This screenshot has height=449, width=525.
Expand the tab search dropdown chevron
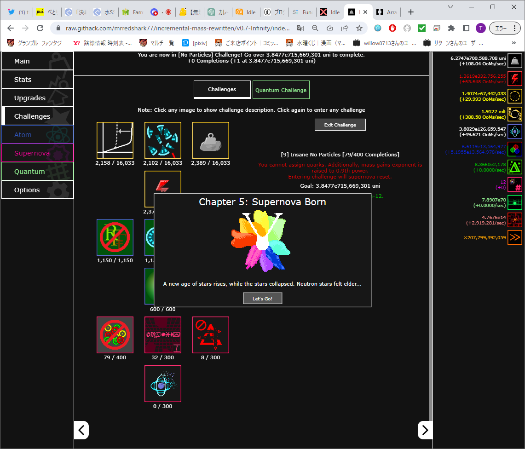point(450,7)
